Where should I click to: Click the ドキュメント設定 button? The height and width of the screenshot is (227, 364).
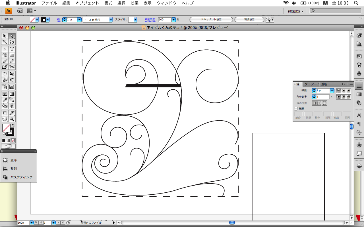click(211, 20)
